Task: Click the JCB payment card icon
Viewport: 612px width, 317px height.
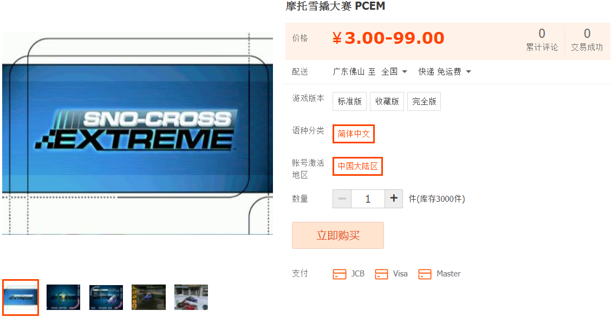Action: 339,274
